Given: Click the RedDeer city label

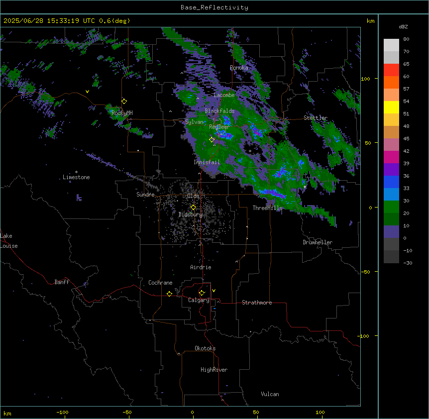Looking at the screenshot, I should (x=219, y=127).
